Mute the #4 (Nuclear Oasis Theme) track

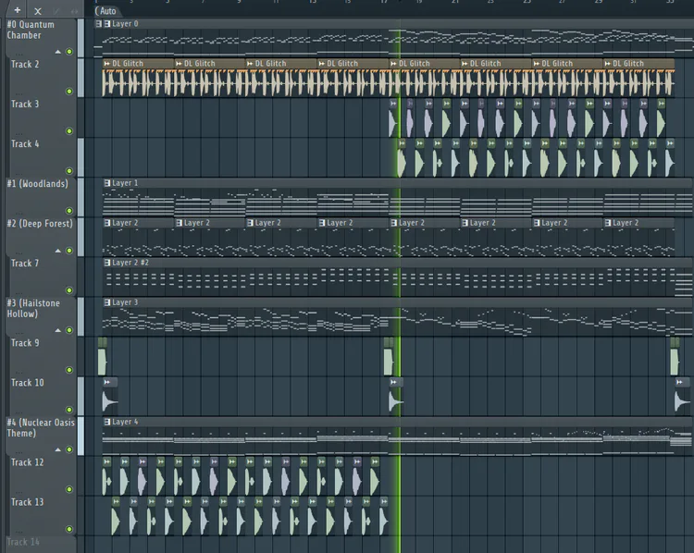[69, 449]
